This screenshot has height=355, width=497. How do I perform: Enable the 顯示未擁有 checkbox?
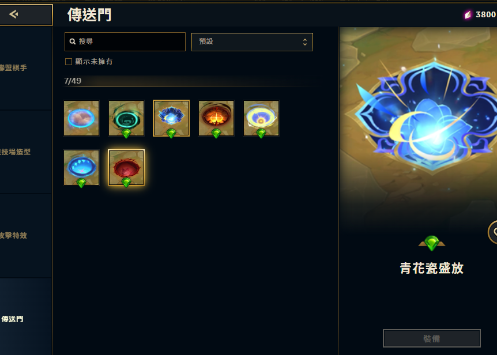tap(69, 62)
